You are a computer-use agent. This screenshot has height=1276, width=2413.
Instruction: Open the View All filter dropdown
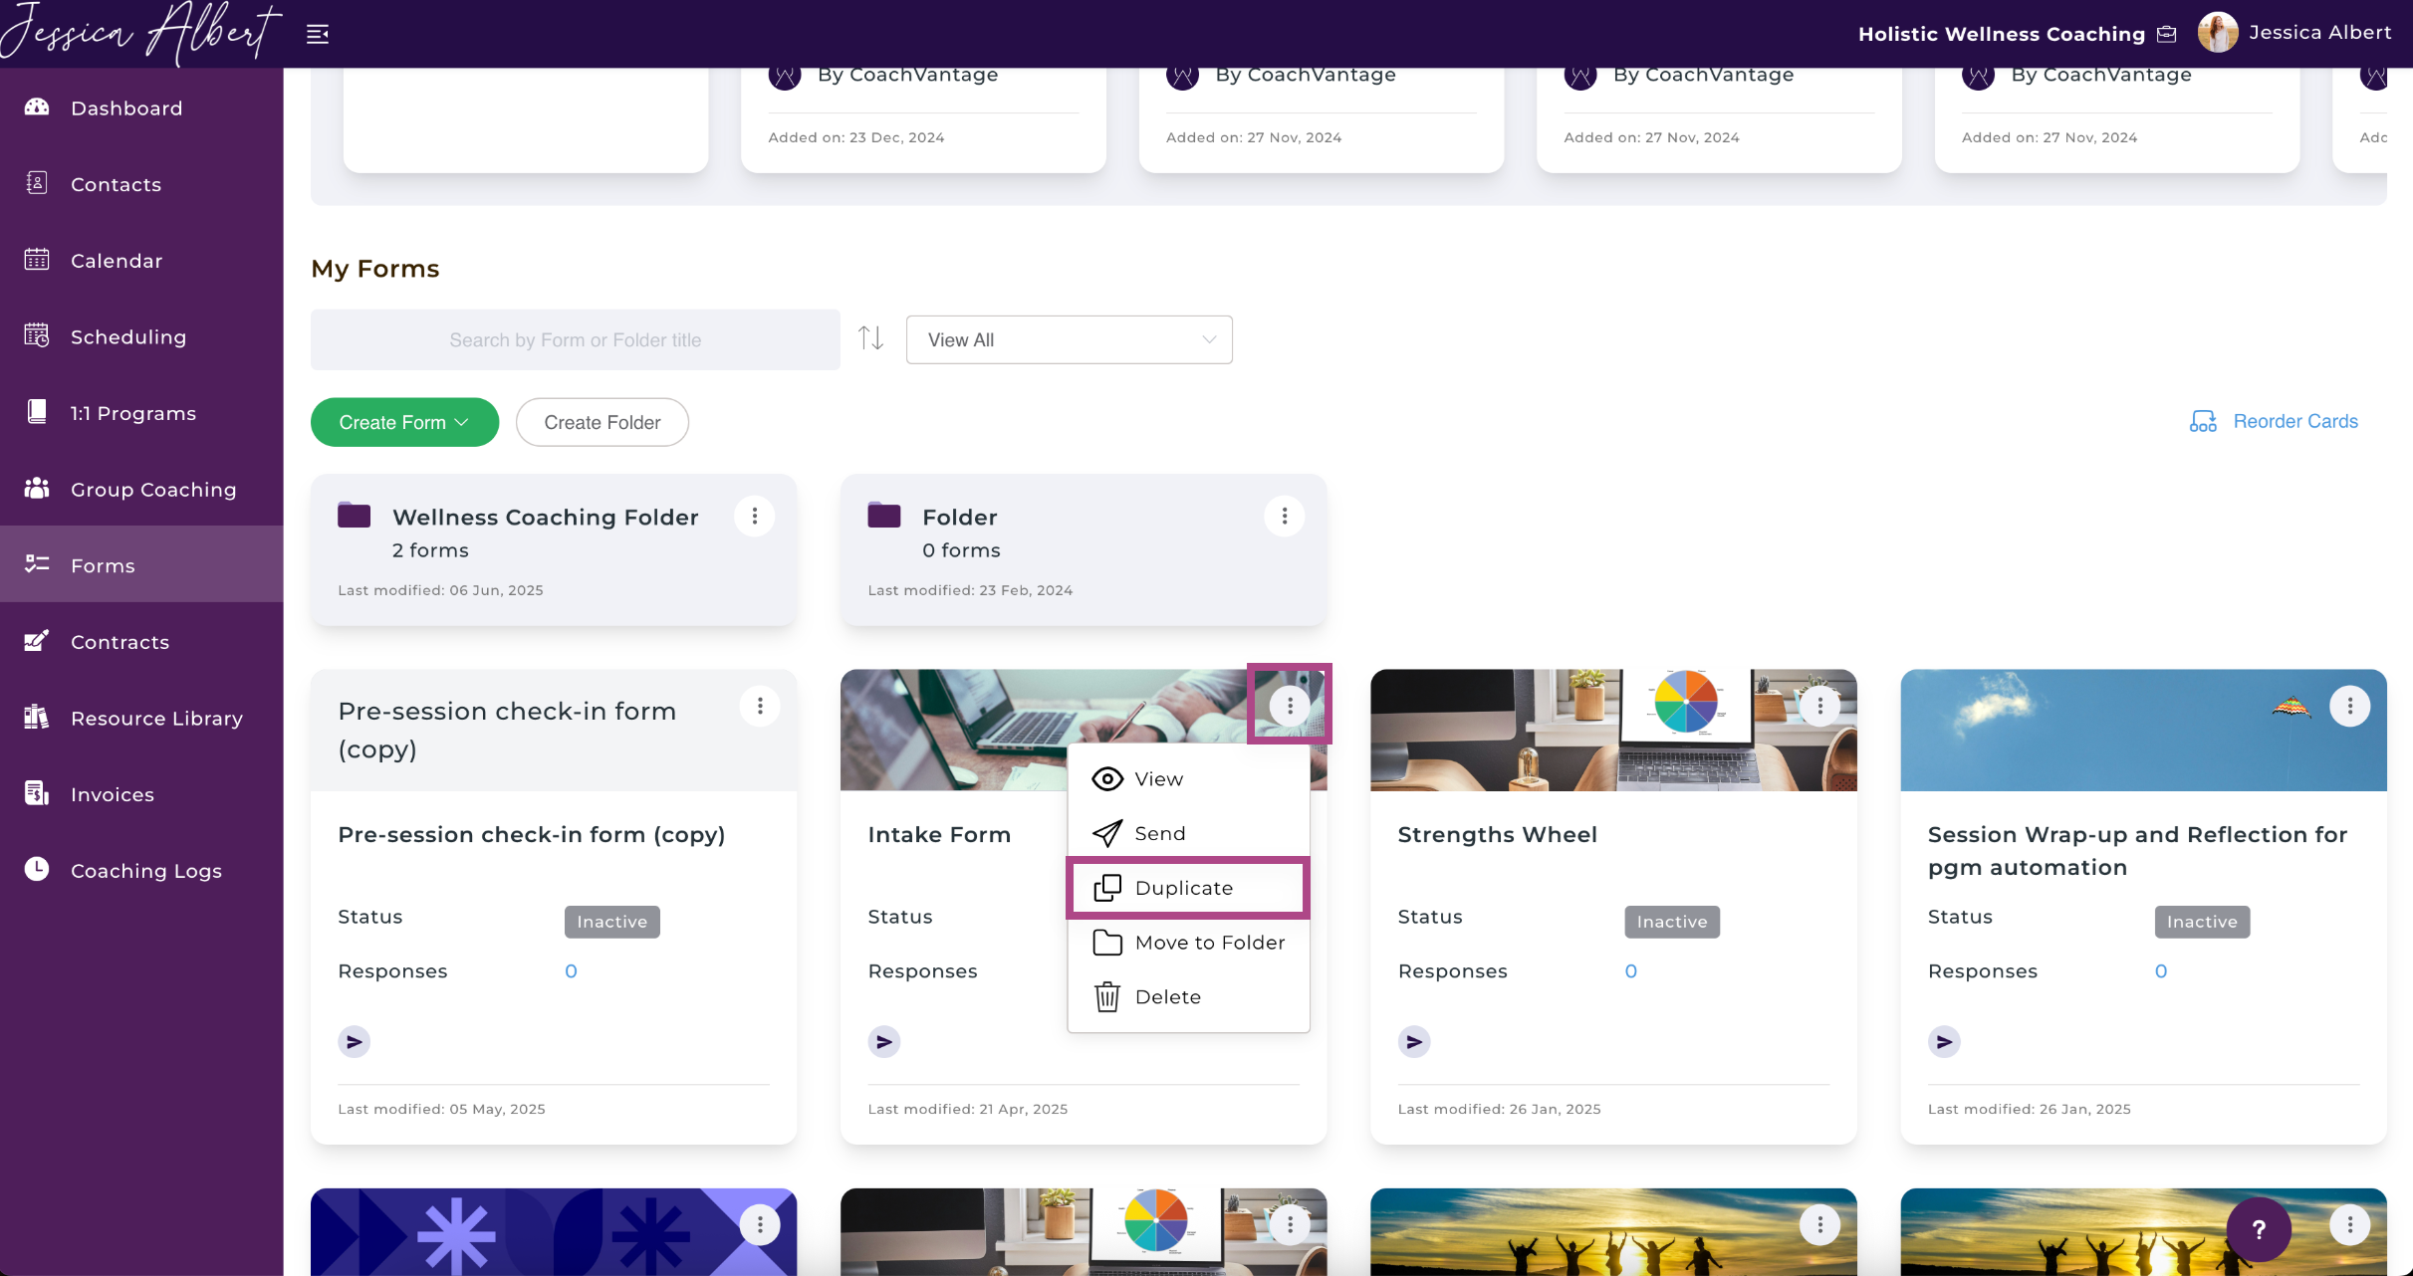[1069, 339]
